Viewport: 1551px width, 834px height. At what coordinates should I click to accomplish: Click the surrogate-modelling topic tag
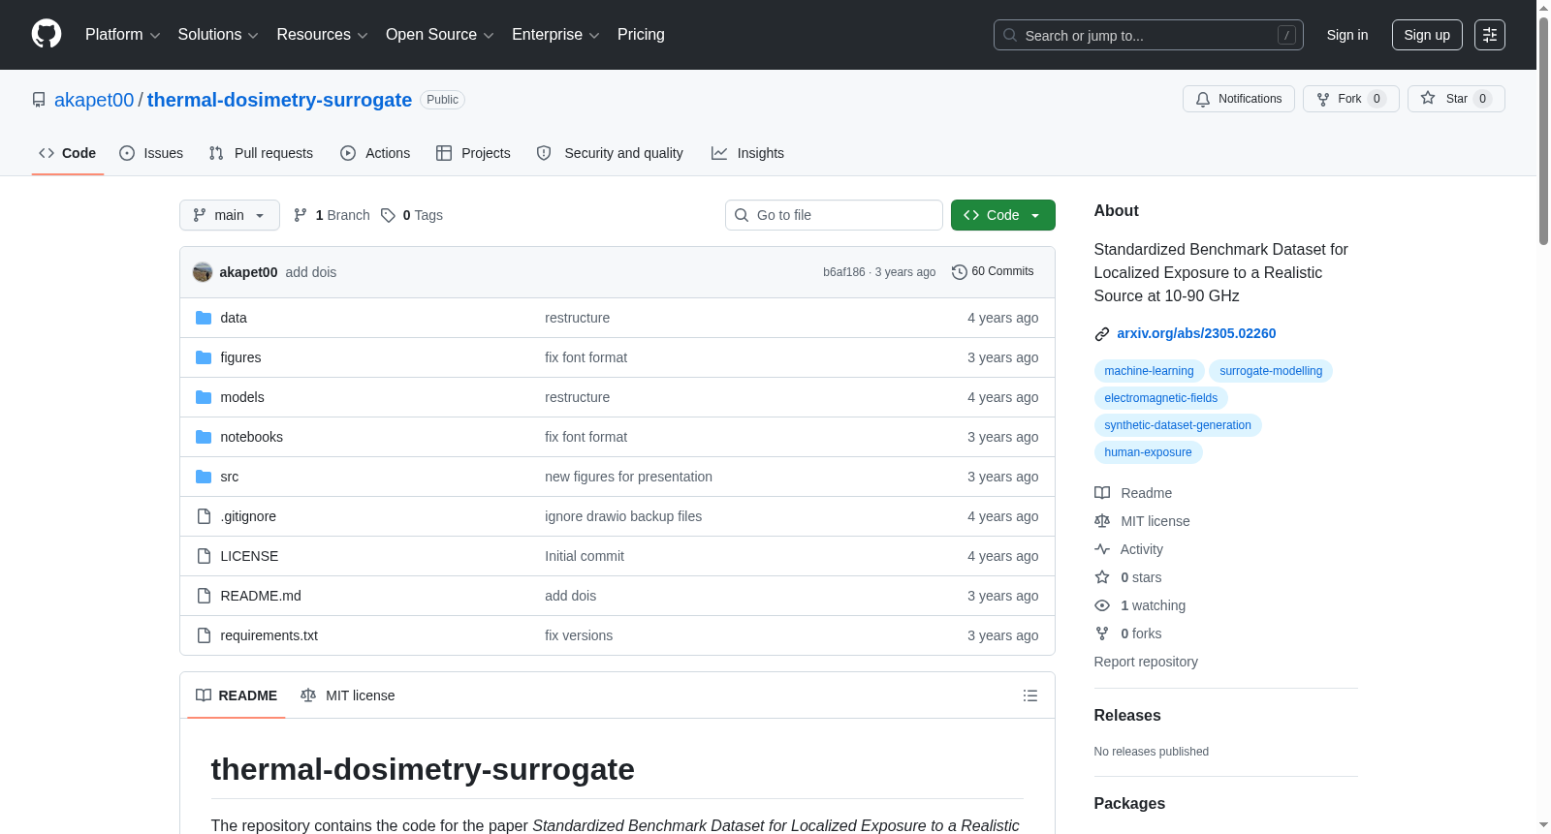pyautogui.click(x=1271, y=371)
